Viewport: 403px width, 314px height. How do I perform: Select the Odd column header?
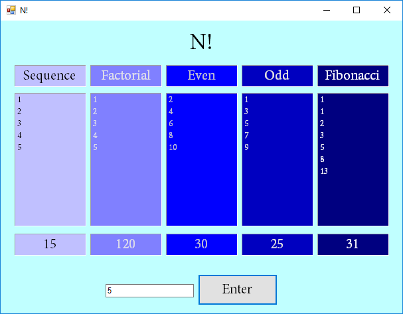point(277,76)
